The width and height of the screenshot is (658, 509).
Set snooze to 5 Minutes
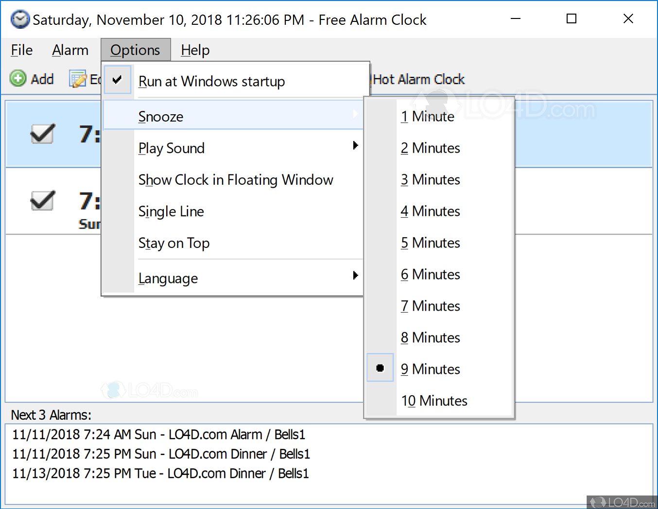430,243
